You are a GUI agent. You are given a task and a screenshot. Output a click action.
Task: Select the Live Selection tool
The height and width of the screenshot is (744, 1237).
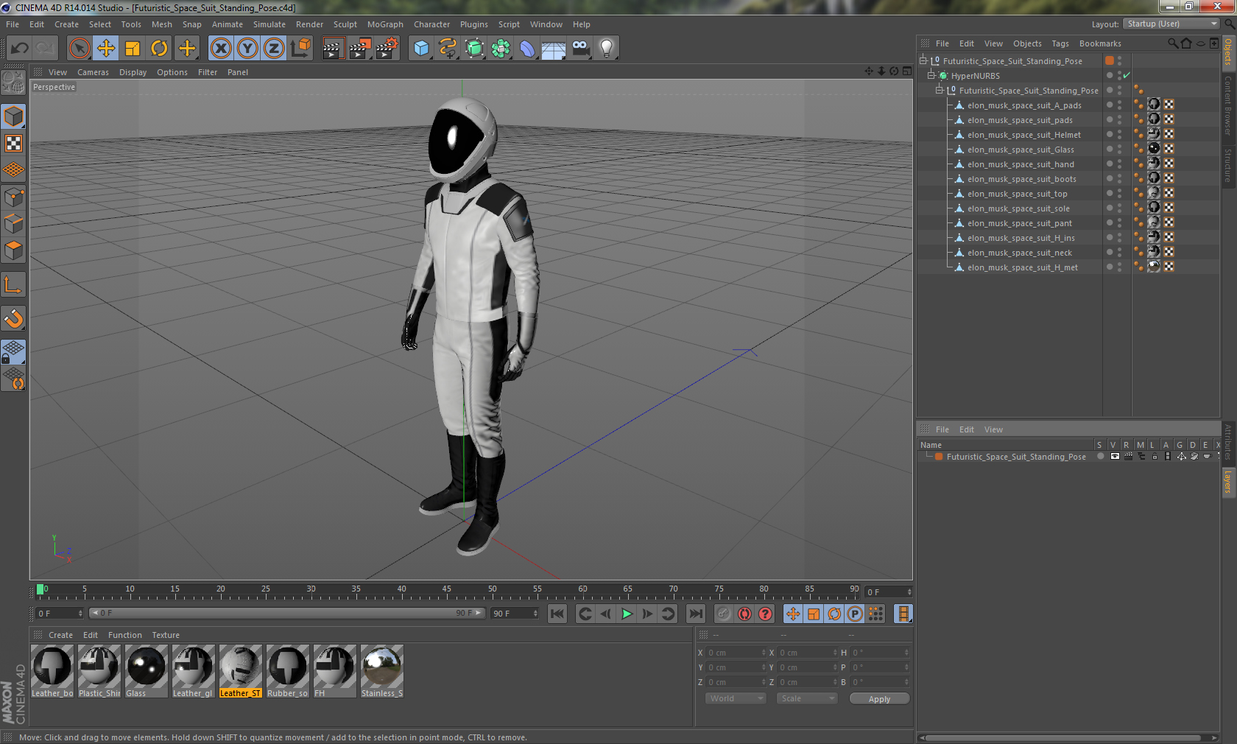[79, 49]
